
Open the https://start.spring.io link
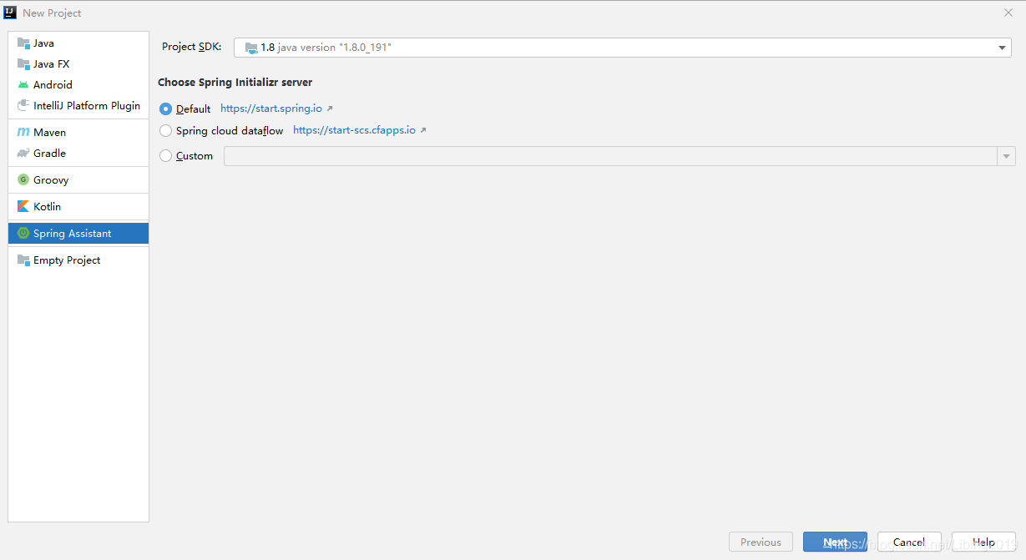tap(271, 108)
